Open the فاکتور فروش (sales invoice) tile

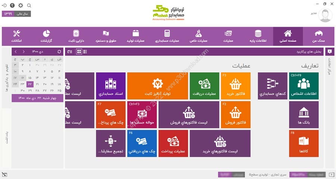[x=236, y=114]
